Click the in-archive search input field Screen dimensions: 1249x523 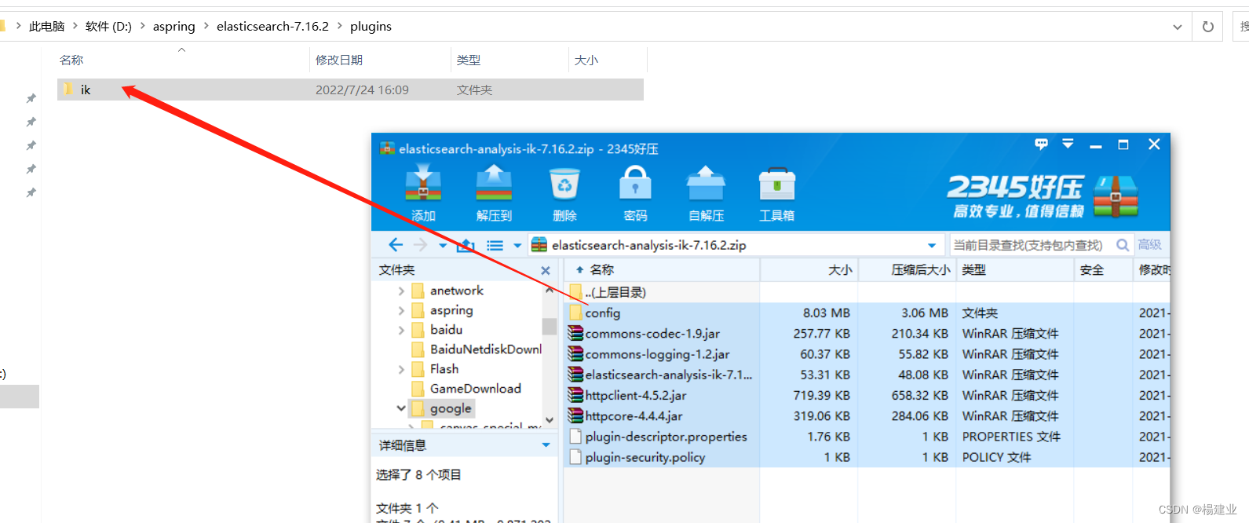pyautogui.click(x=1032, y=245)
